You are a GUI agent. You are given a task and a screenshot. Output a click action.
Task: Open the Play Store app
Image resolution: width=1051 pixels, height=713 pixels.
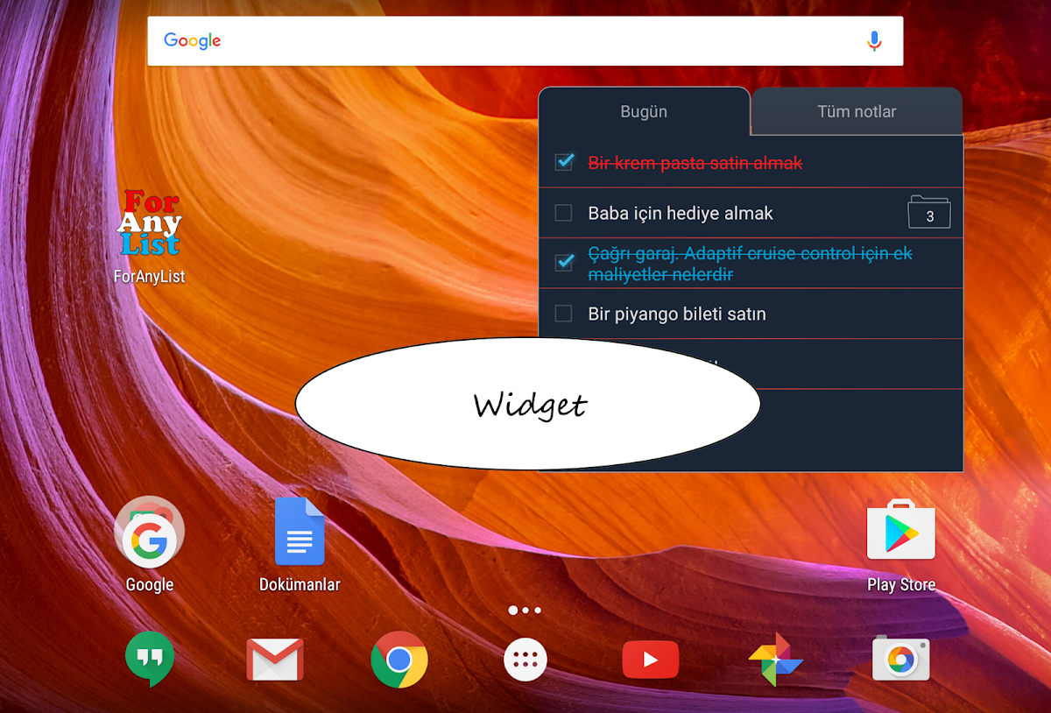coord(900,532)
